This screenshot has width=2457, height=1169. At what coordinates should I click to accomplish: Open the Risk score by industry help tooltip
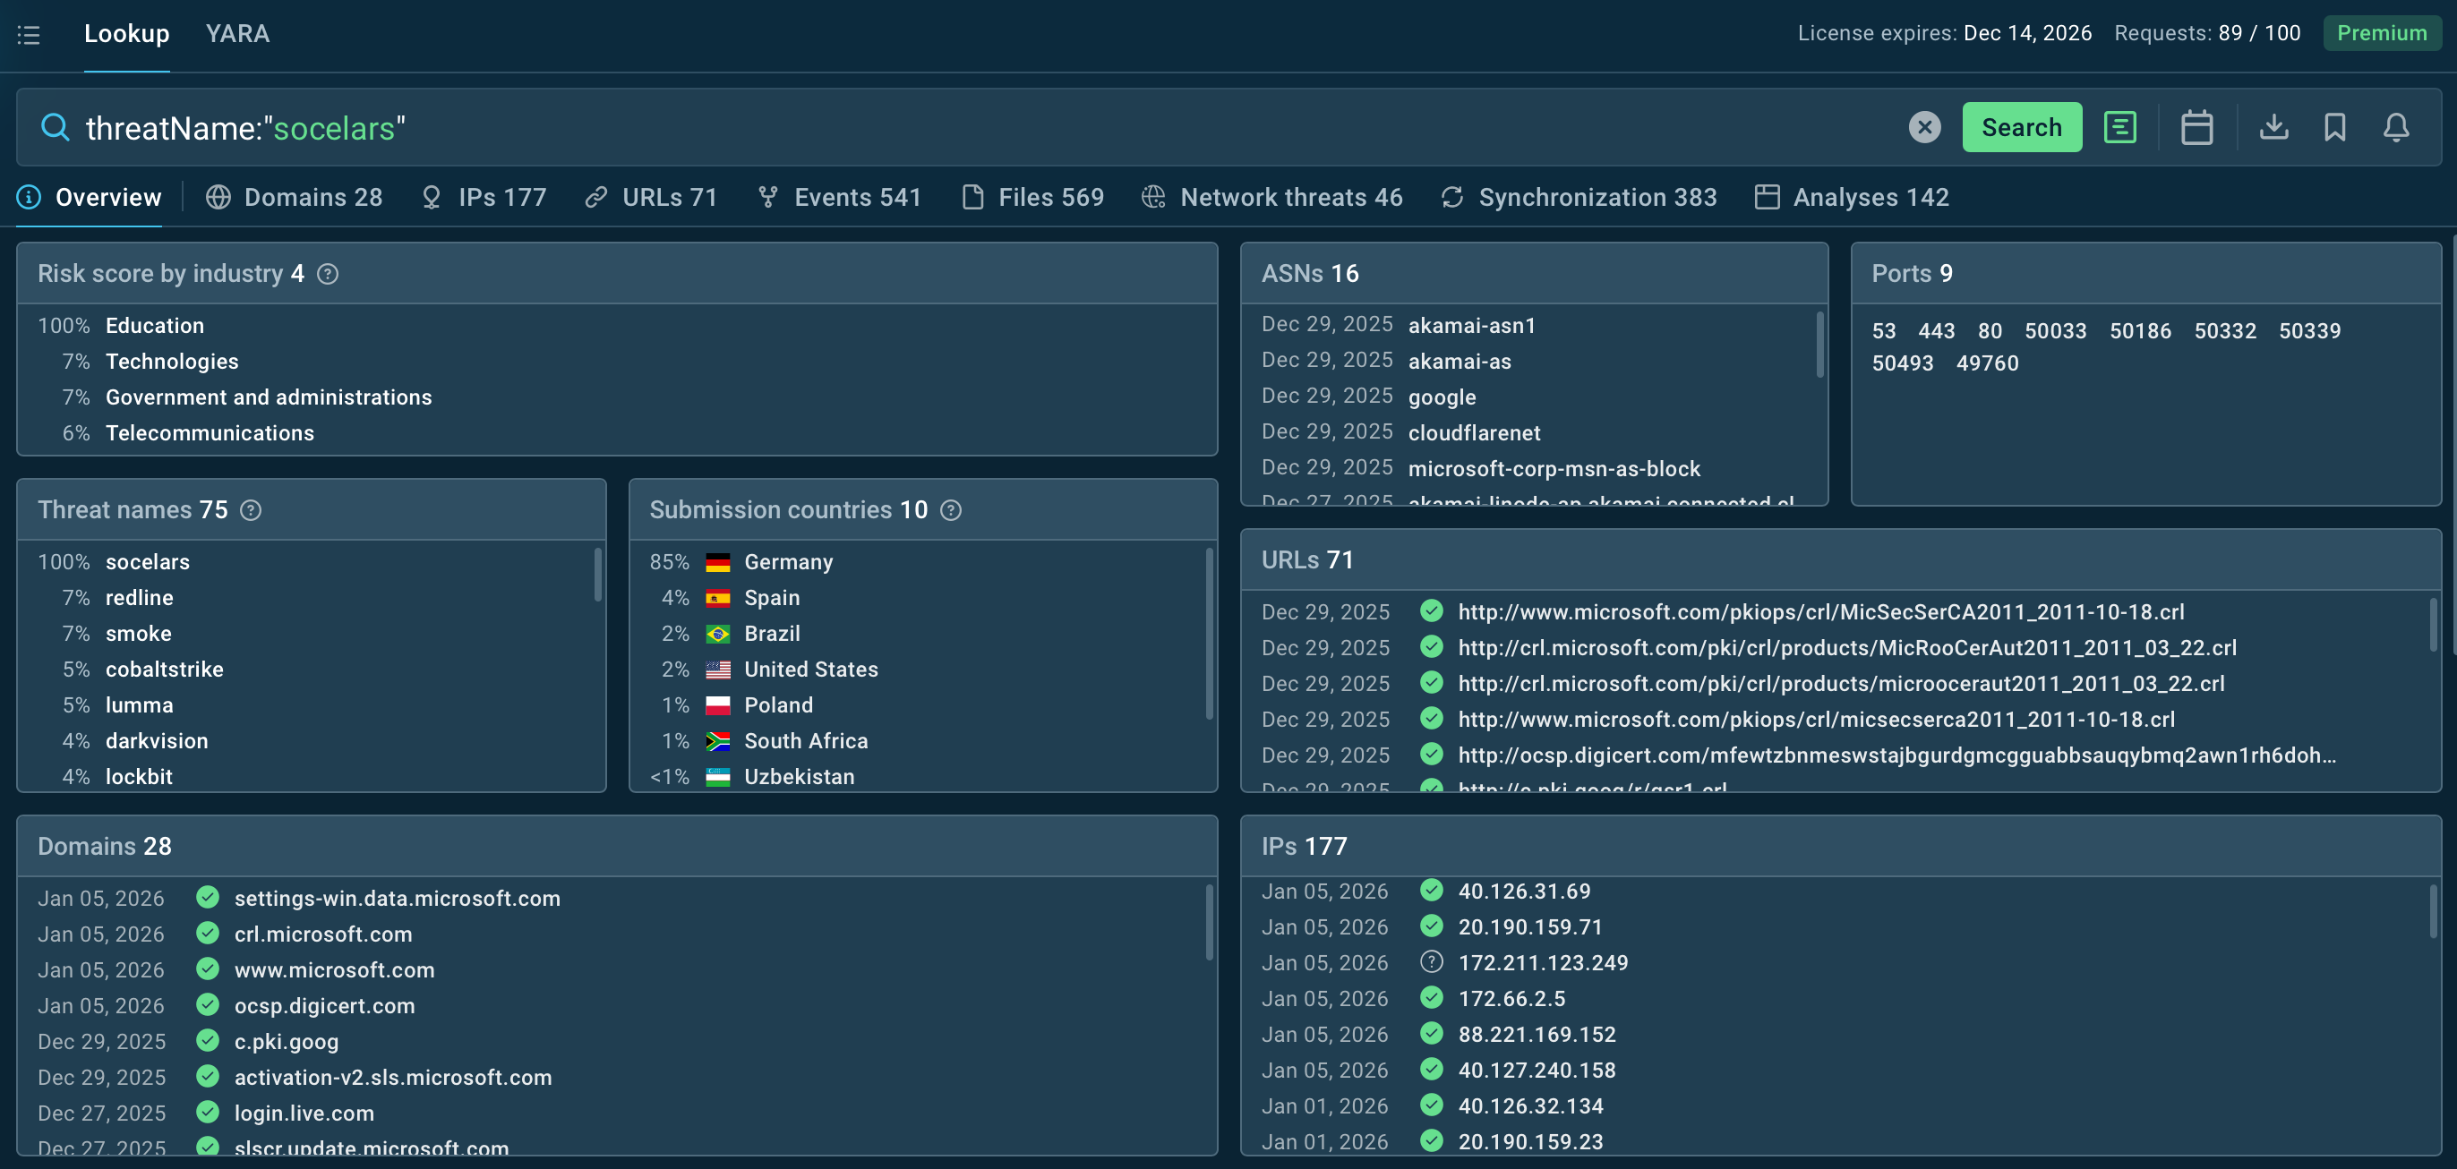click(x=328, y=274)
